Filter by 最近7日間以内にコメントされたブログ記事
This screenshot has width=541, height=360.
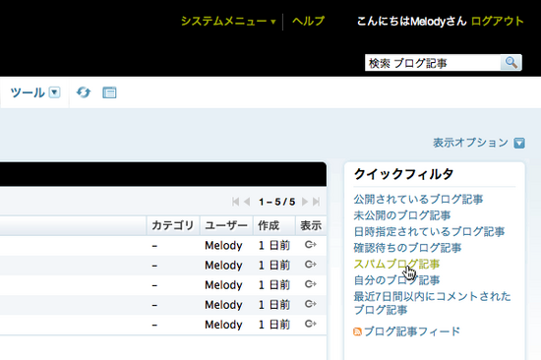(x=433, y=303)
